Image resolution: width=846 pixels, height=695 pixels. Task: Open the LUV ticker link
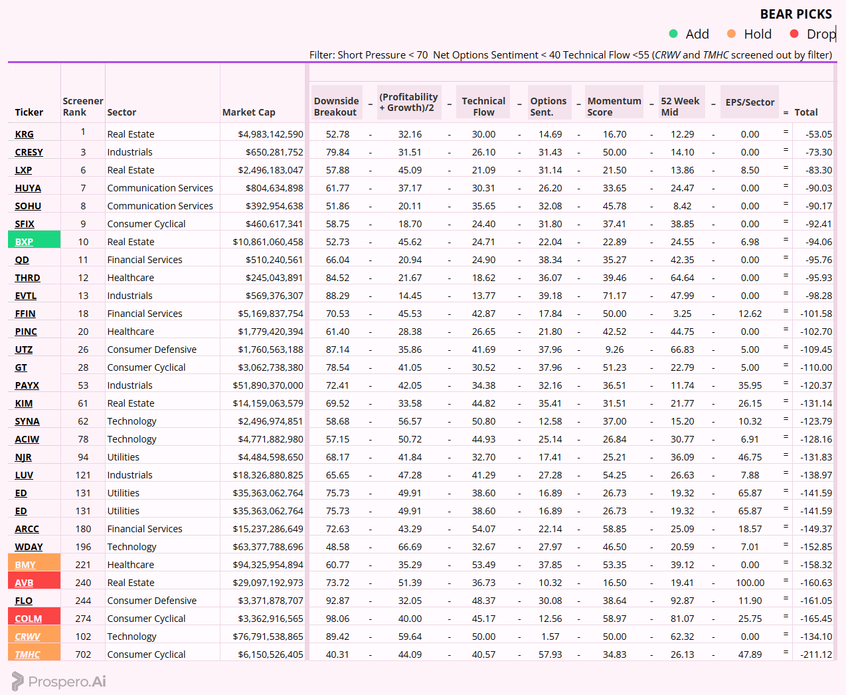[x=24, y=475]
